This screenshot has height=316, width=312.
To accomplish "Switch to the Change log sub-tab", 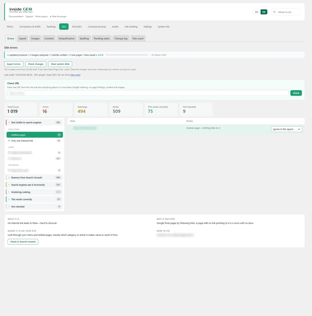I will (x=121, y=38).
